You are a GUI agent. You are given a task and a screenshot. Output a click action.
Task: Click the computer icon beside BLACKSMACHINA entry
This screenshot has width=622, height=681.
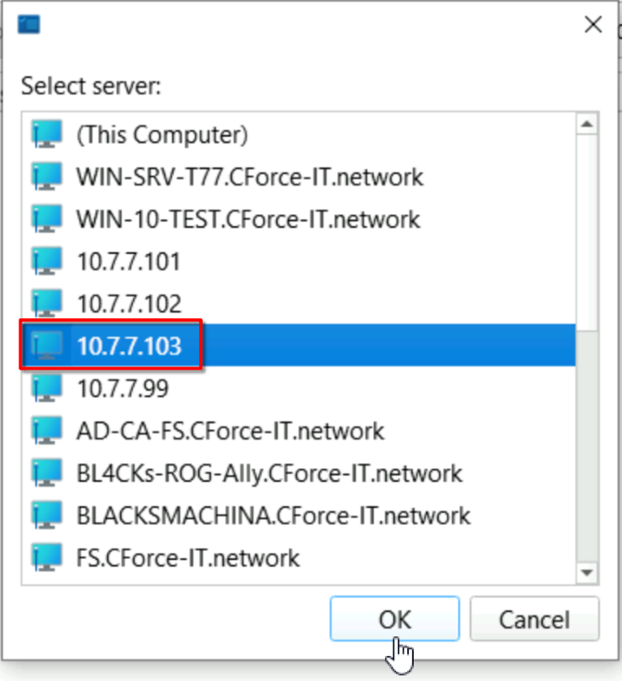(x=46, y=515)
